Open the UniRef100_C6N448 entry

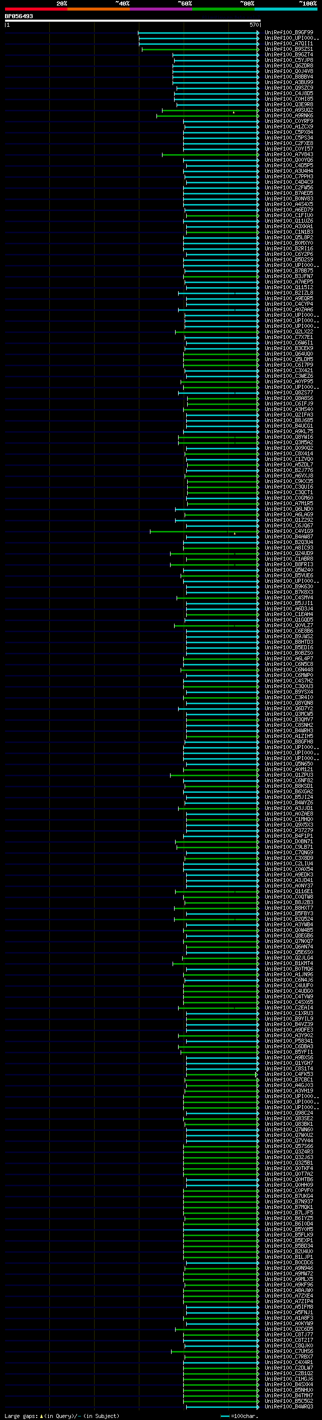[289, 670]
